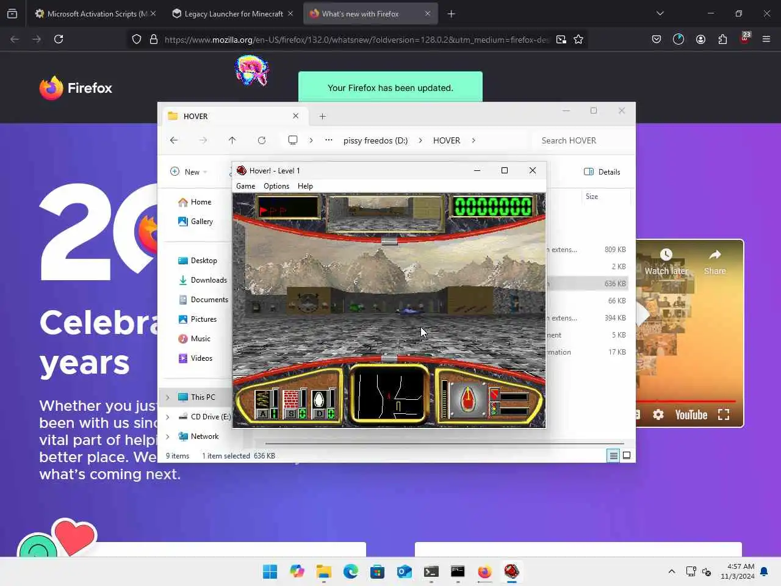Expand This PC tree node

click(x=168, y=397)
